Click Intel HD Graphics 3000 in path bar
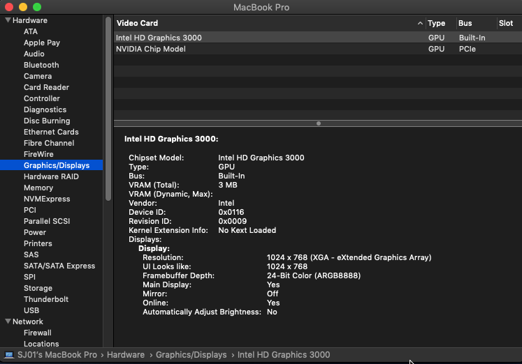This screenshot has width=522, height=364. tap(284, 355)
